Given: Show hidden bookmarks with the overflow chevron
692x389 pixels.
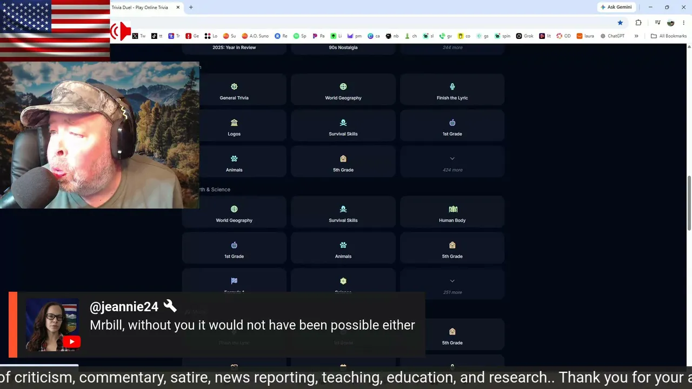Looking at the screenshot, I should [636, 36].
